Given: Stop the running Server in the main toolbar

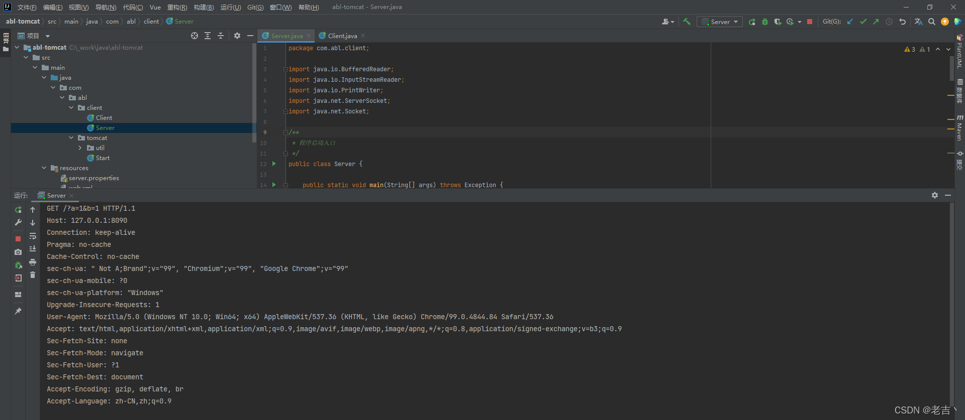Looking at the screenshot, I should [x=810, y=22].
